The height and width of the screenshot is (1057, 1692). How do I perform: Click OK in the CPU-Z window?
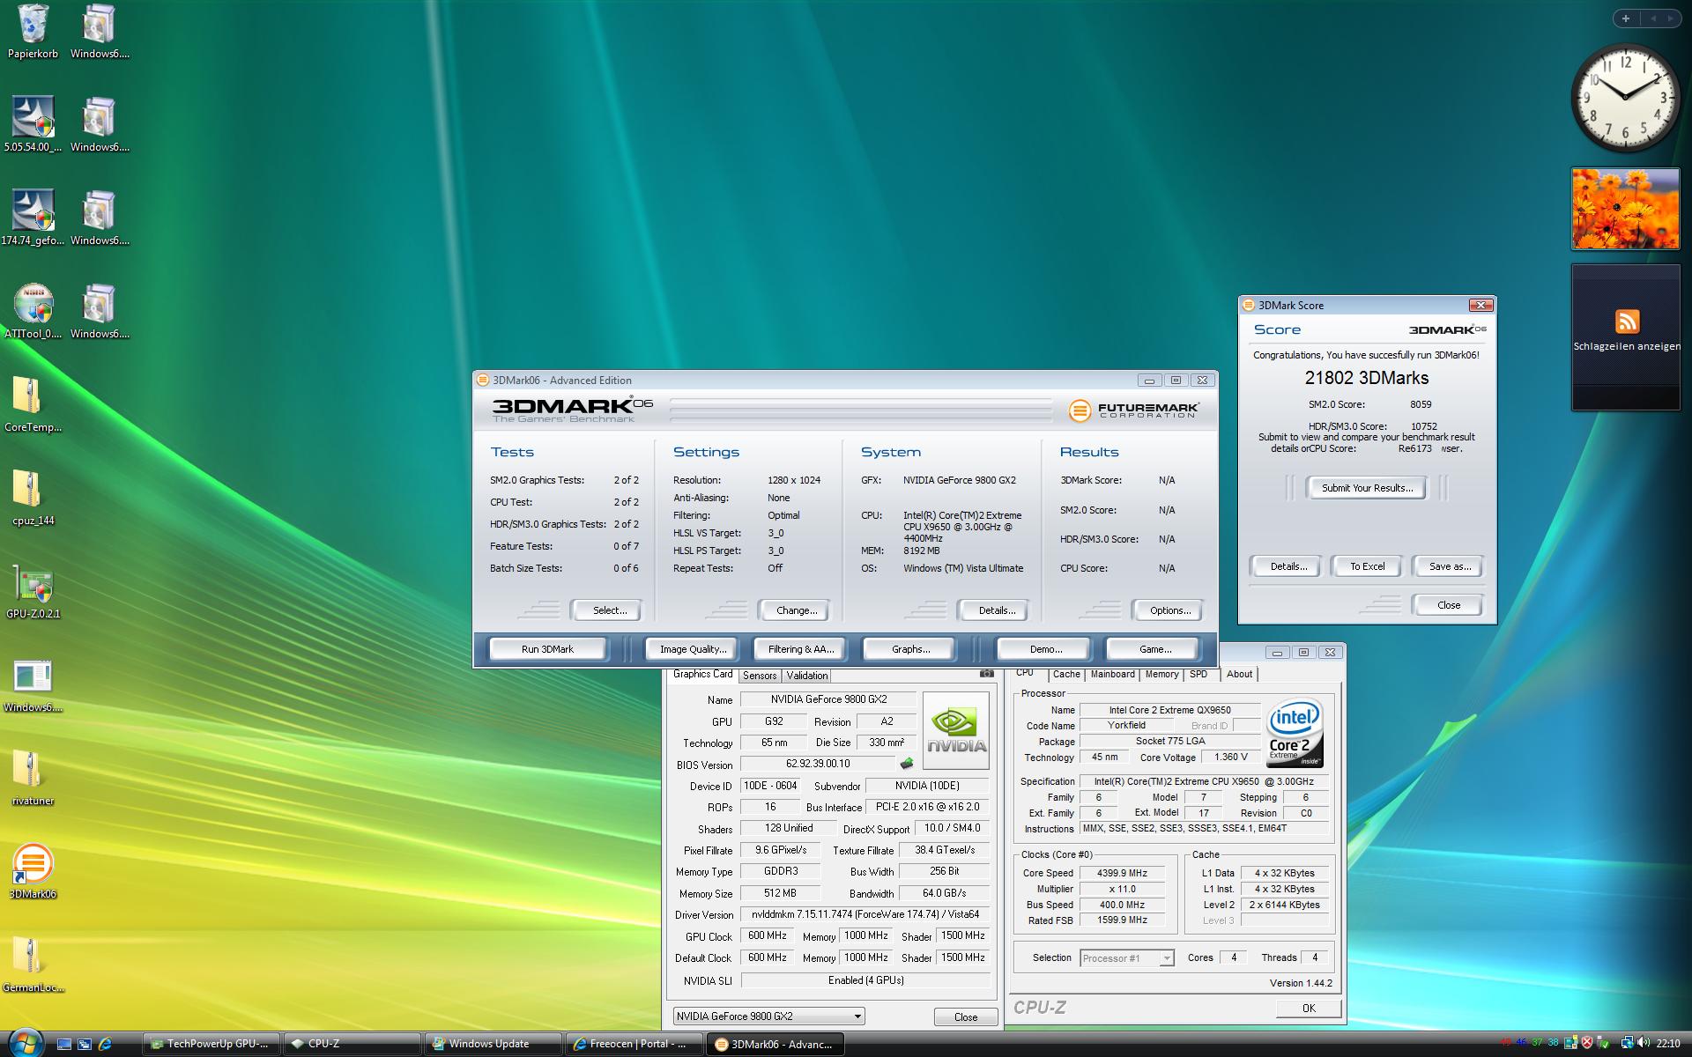coord(1308,1009)
